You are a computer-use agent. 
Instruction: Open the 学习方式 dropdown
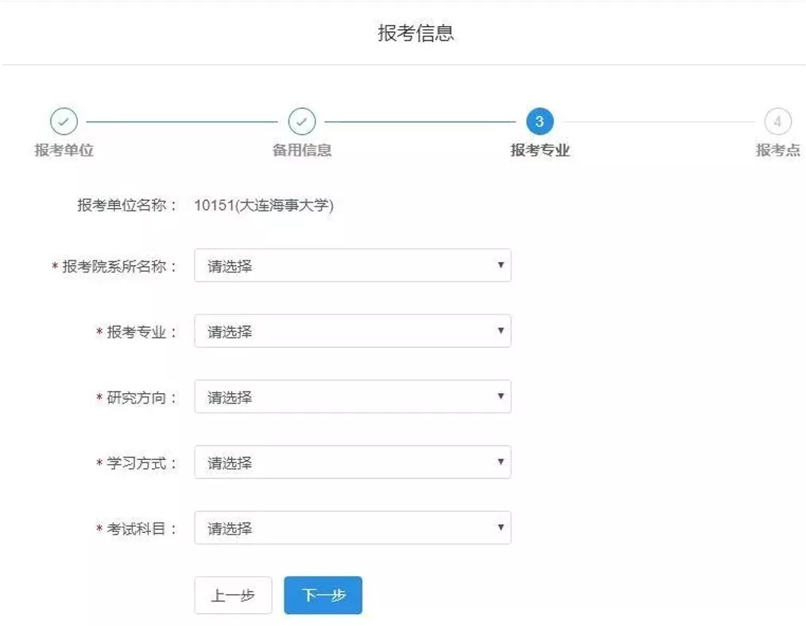pyautogui.click(x=353, y=462)
